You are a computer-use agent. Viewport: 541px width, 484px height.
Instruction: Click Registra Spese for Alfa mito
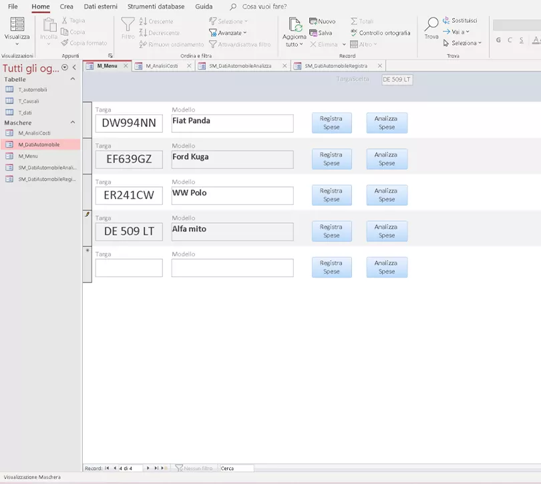coord(331,231)
